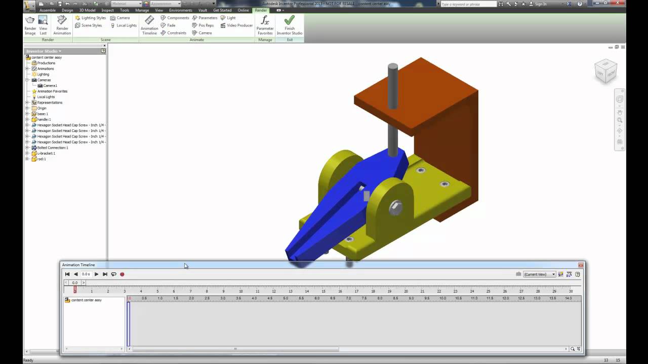Open the Animation Timeline tool
This screenshot has height=364, width=648.
pos(149,25)
